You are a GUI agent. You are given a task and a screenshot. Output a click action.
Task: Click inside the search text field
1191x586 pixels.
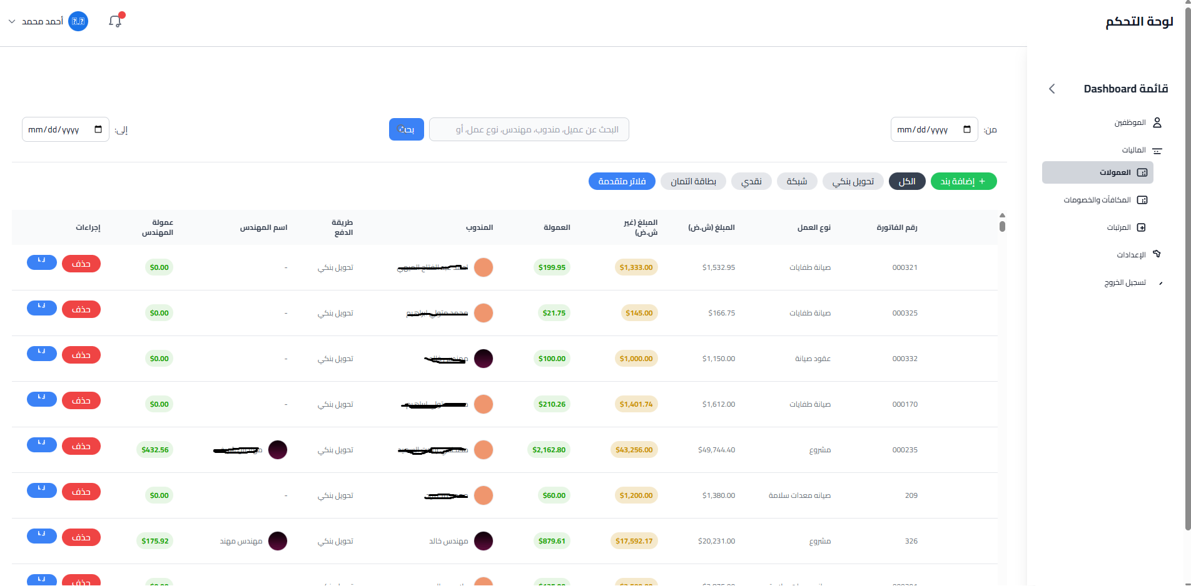(529, 129)
